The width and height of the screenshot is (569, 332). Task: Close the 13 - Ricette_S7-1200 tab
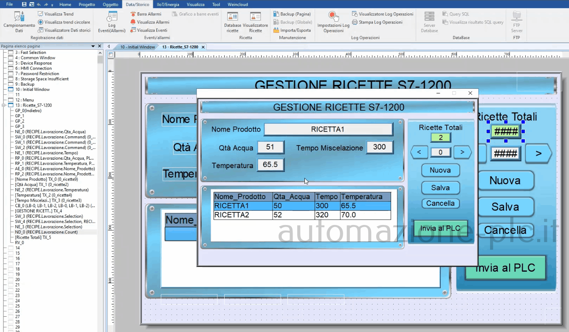(x=203, y=47)
